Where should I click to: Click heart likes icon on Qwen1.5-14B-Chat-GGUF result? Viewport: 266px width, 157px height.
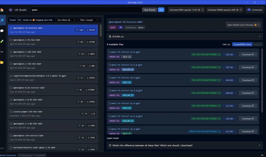pos(79,54)
